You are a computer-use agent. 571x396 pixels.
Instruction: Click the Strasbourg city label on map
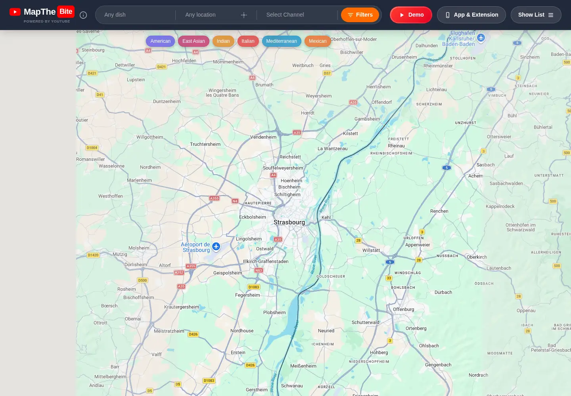click(x=289, y=223)
